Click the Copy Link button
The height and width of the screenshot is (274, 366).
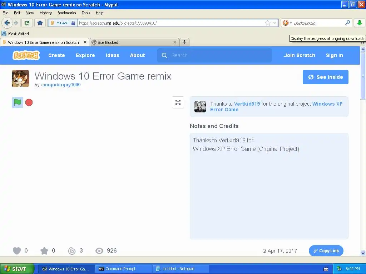tap(326, 251)
